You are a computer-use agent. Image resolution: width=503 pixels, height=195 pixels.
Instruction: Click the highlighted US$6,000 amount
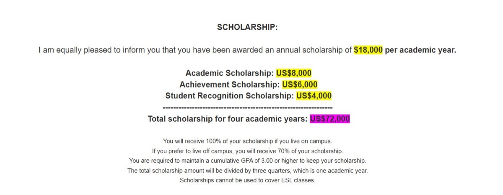coord(300,84)
